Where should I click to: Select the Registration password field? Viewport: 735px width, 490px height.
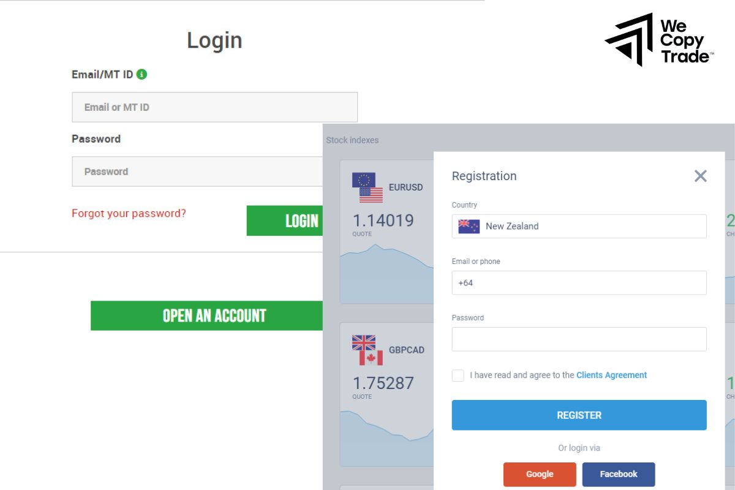pyautogui.click(x=579, y=339)
